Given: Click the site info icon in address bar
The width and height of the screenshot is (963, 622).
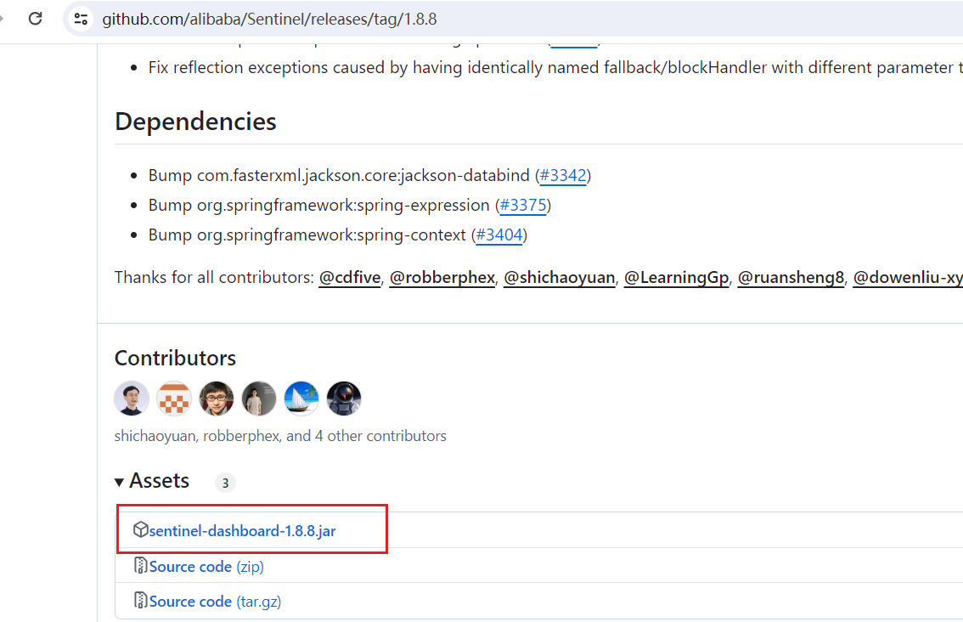Looking at the screenshot, I should [x=81, y=19].
